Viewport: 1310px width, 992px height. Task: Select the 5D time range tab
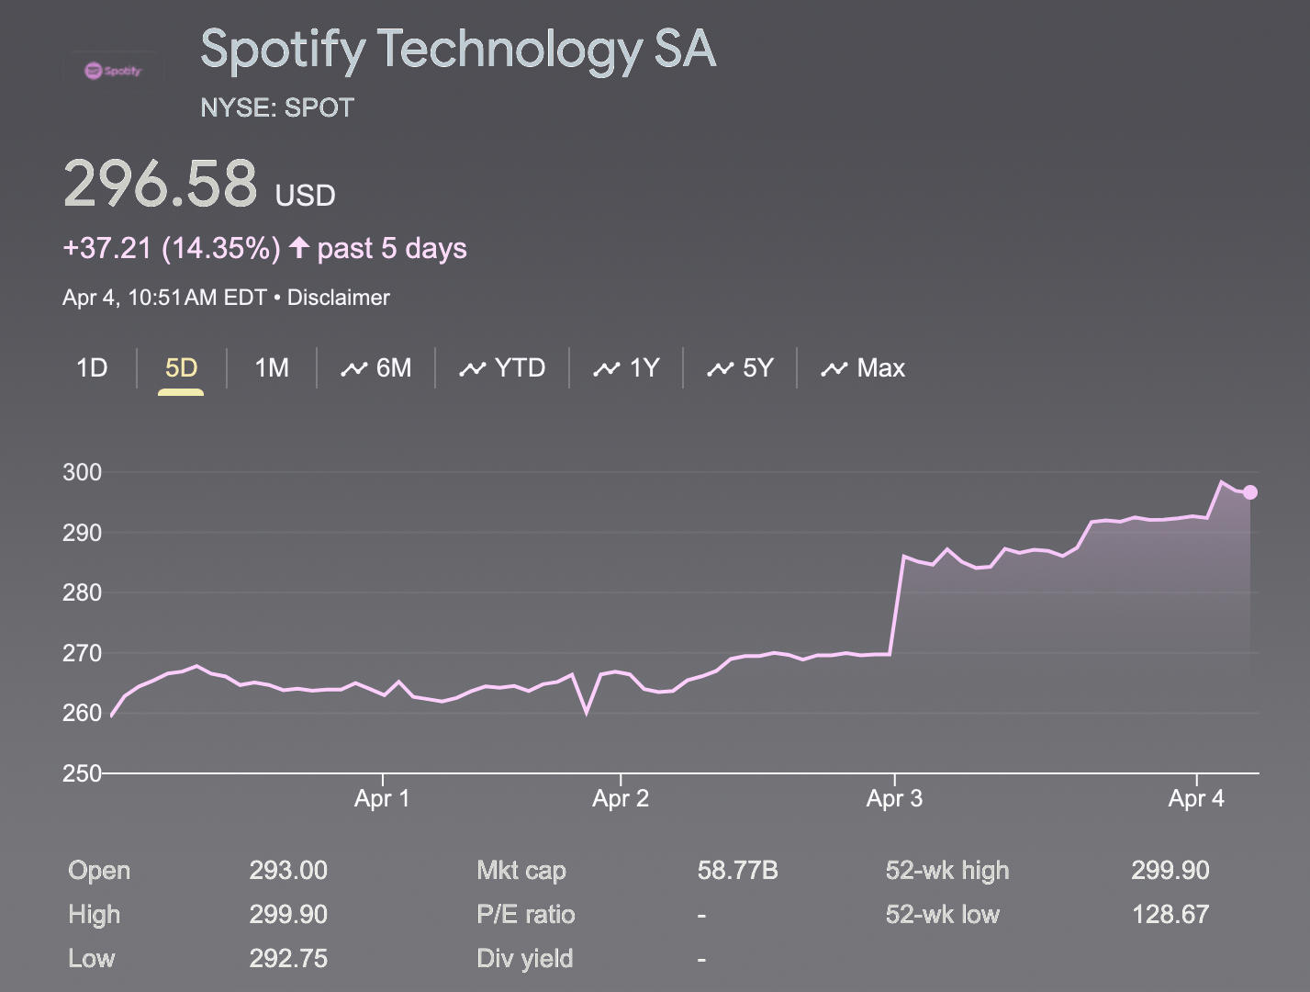tap(181, 368)
